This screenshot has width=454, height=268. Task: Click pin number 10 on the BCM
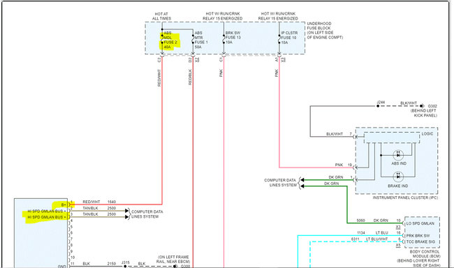tap(398, 221)
